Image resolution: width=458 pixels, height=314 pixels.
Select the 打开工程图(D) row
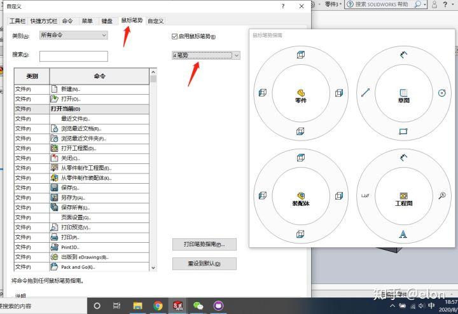[x=81, y=148]
